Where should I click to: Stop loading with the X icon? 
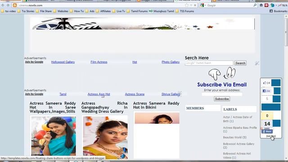pyautogui.click(x=195, y=5)
